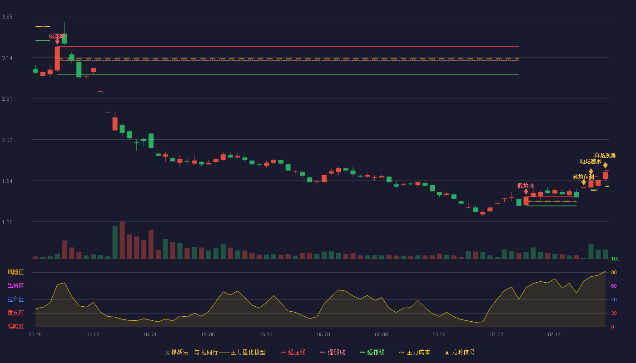Select the 出货区 zone label
The width and height of the screenshot is (636, 363).
[x=15, y=286]
